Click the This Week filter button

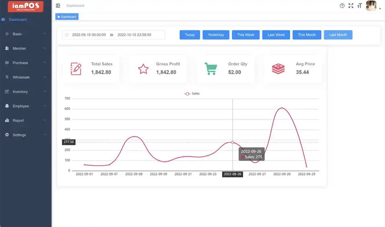click(x=245, y=35)
